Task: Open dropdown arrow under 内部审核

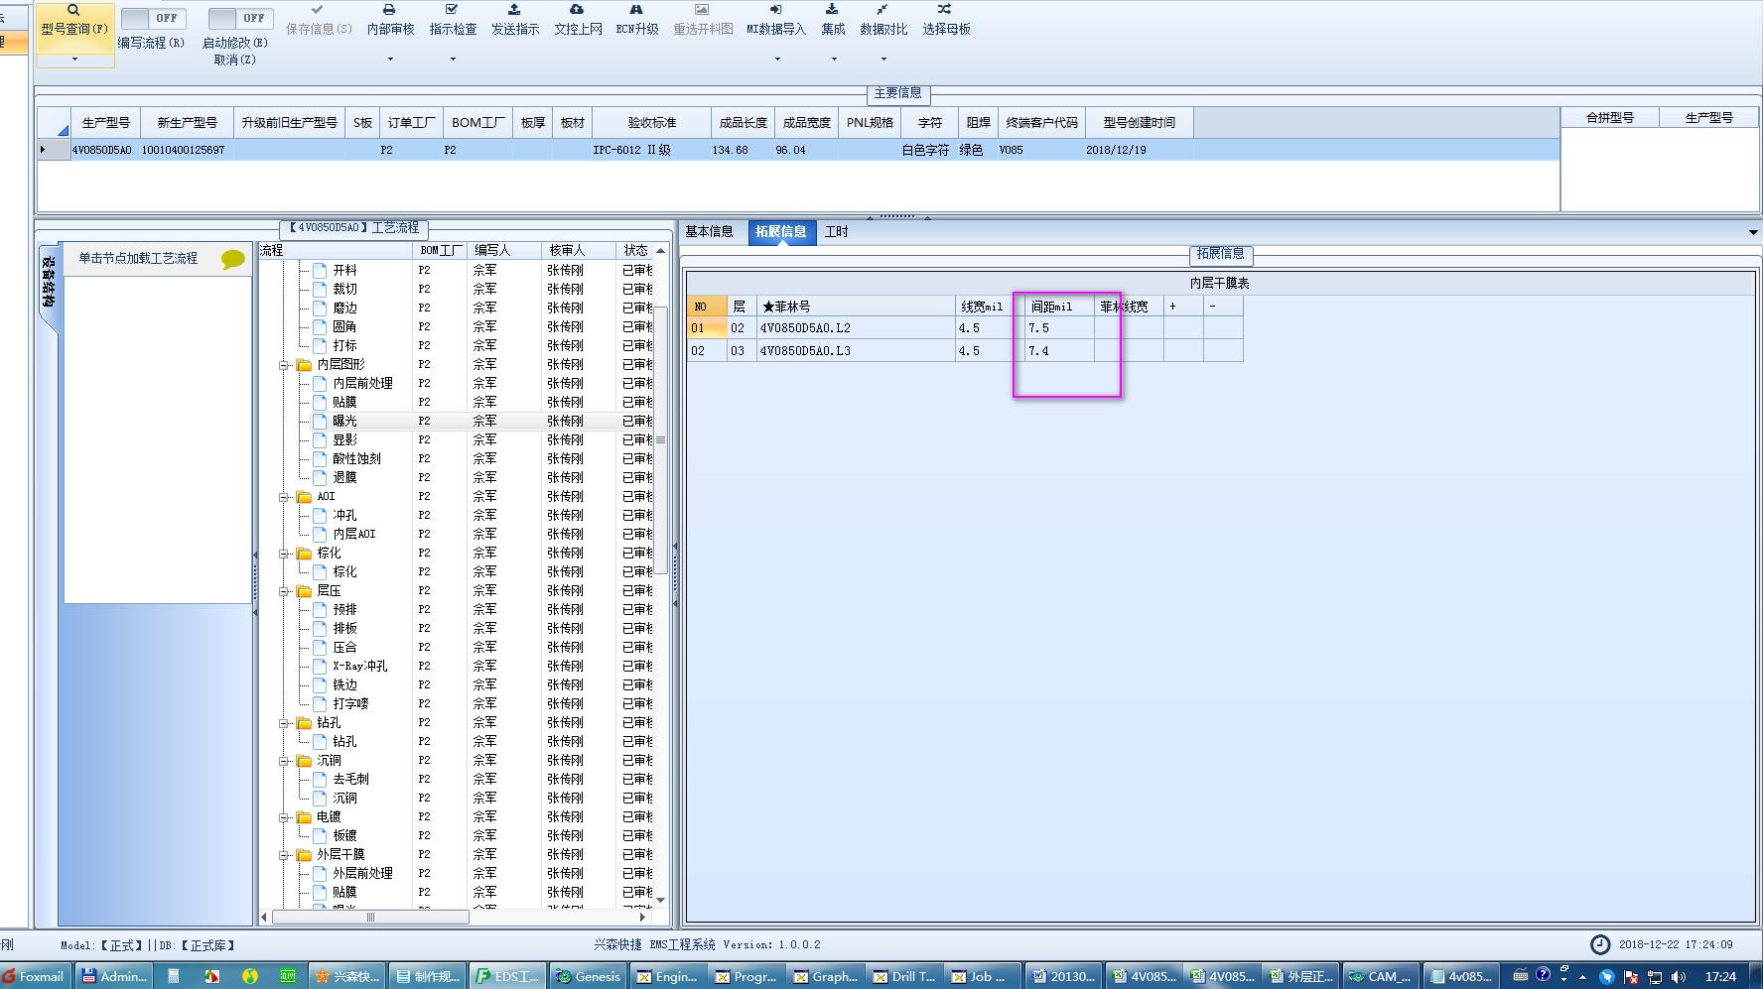Action: pyautogui.click(x=390, y=60)
